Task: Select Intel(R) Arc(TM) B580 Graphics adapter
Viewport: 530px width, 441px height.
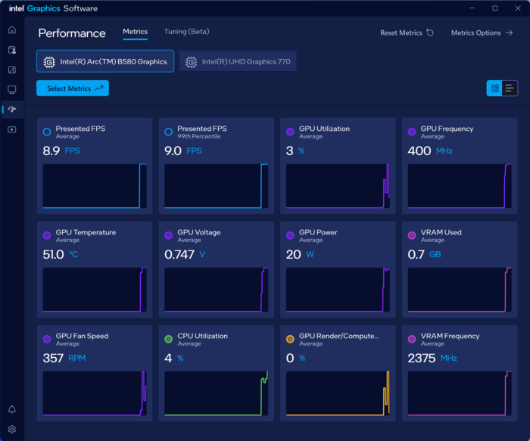Action: [x=105, y=61]
